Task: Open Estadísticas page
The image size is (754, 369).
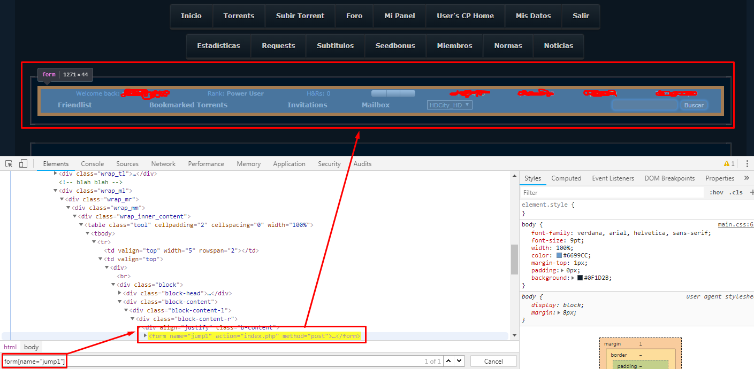Action: tap(218, 46)
